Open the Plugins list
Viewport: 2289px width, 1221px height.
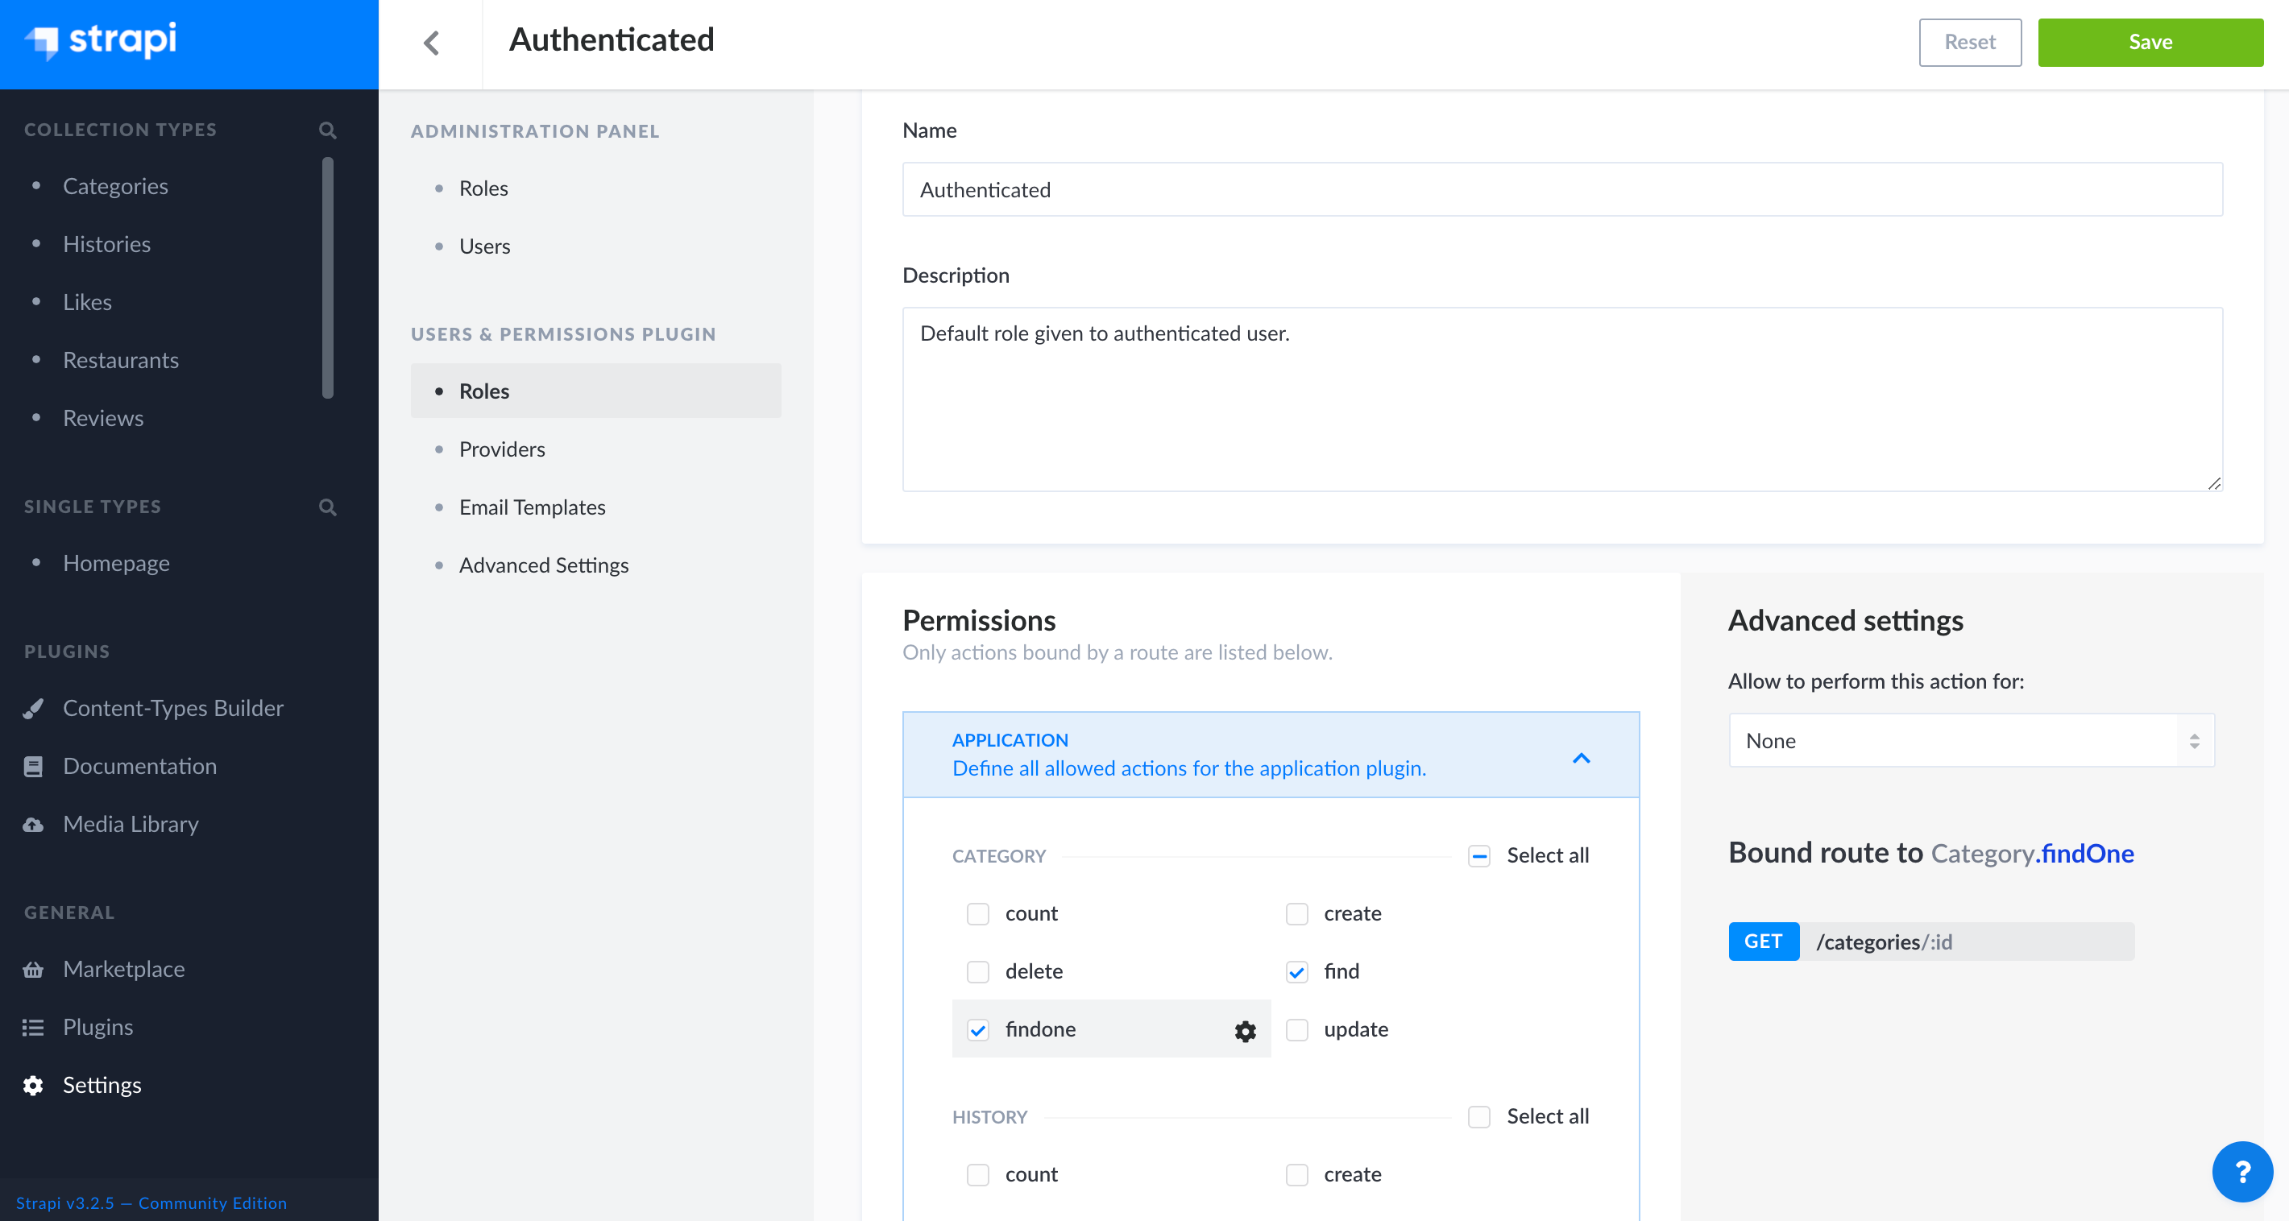click(x=97, y=1027)
